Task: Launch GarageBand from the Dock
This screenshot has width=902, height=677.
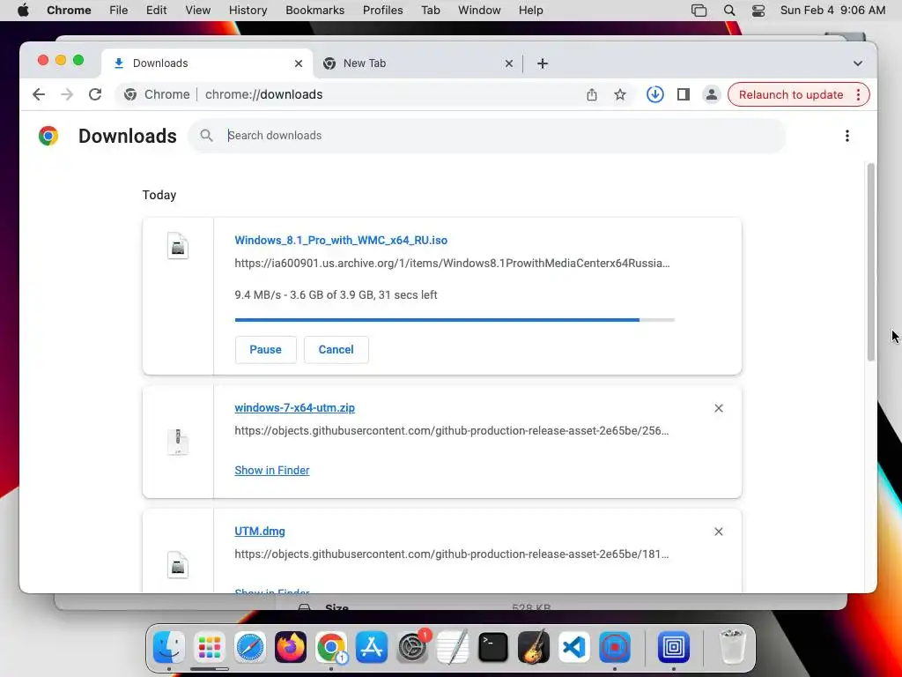Action: click(533, 647)
